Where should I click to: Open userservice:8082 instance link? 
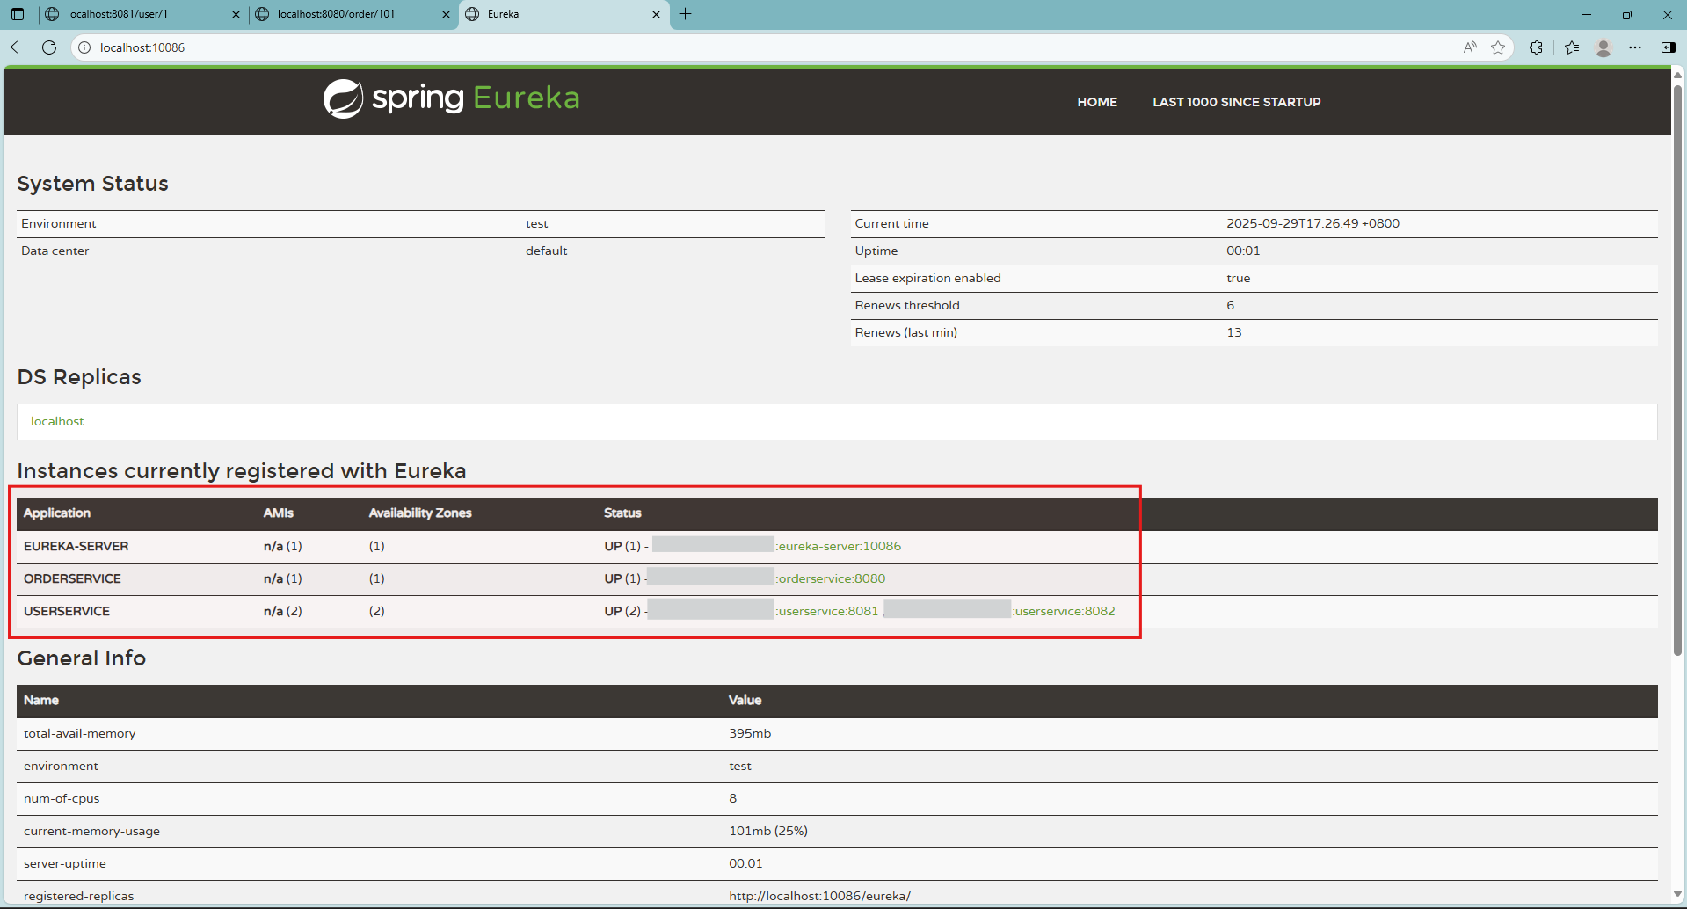coord(1065,611)
